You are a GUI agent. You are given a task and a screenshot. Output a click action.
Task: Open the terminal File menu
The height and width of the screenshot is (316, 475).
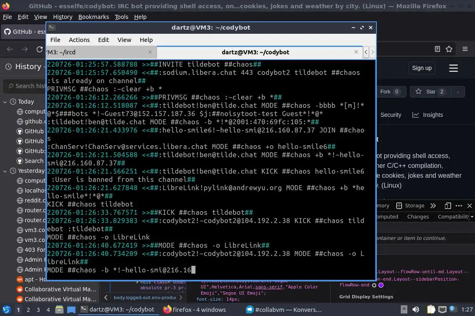55,40
